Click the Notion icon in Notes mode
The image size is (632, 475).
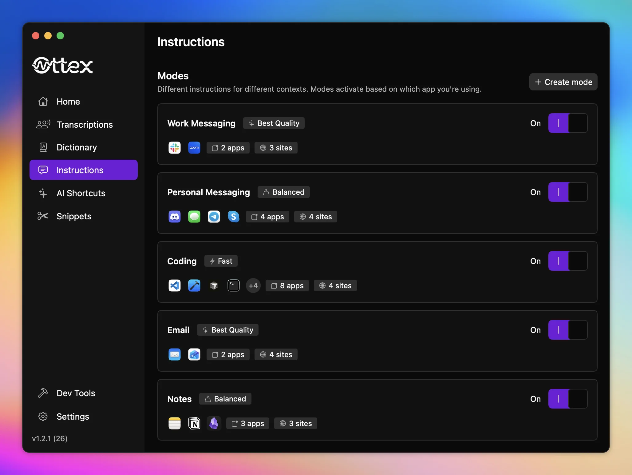click(194, 423)
